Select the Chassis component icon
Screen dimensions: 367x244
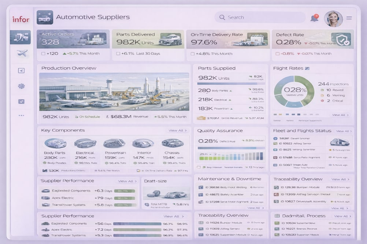pyautogui.click(x=172, y=143)
